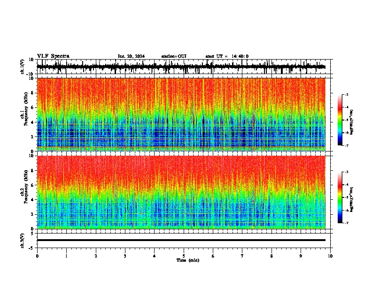Click the time axis tick label "0"
372x287 pixels.
37,256
